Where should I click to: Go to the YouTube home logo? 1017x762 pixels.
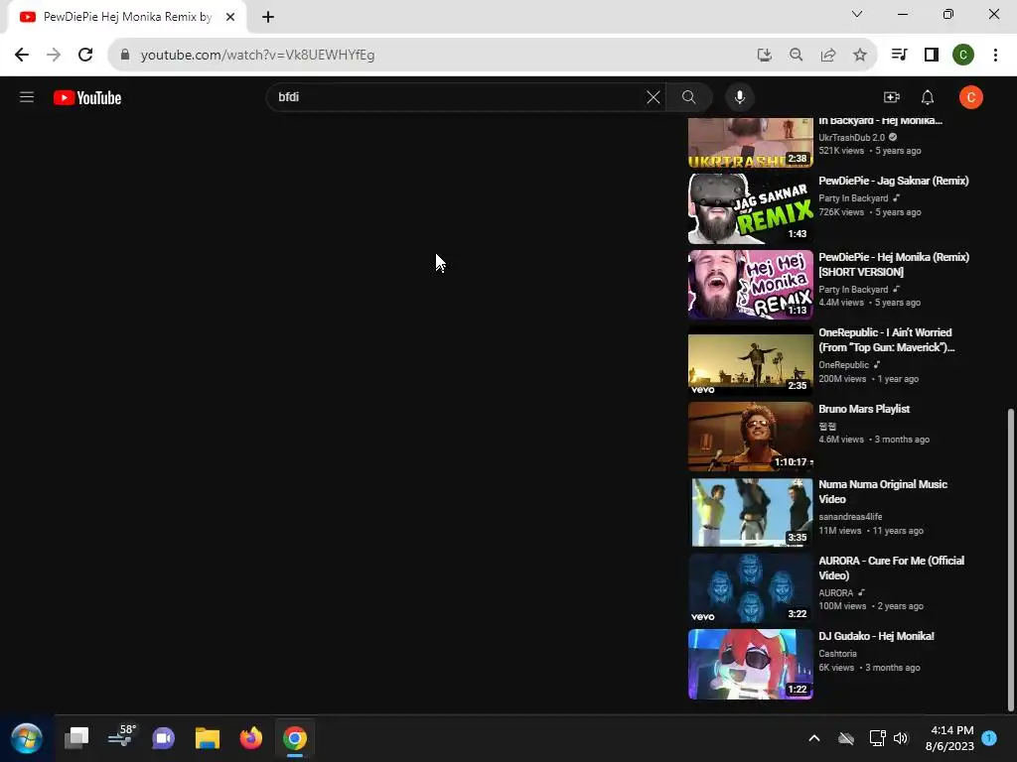point(87,98)
